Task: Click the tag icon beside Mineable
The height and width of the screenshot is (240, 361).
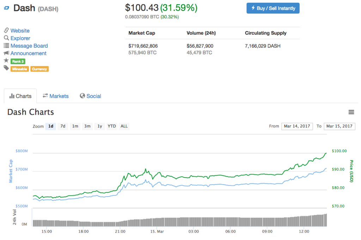Action: coord(6,68)
